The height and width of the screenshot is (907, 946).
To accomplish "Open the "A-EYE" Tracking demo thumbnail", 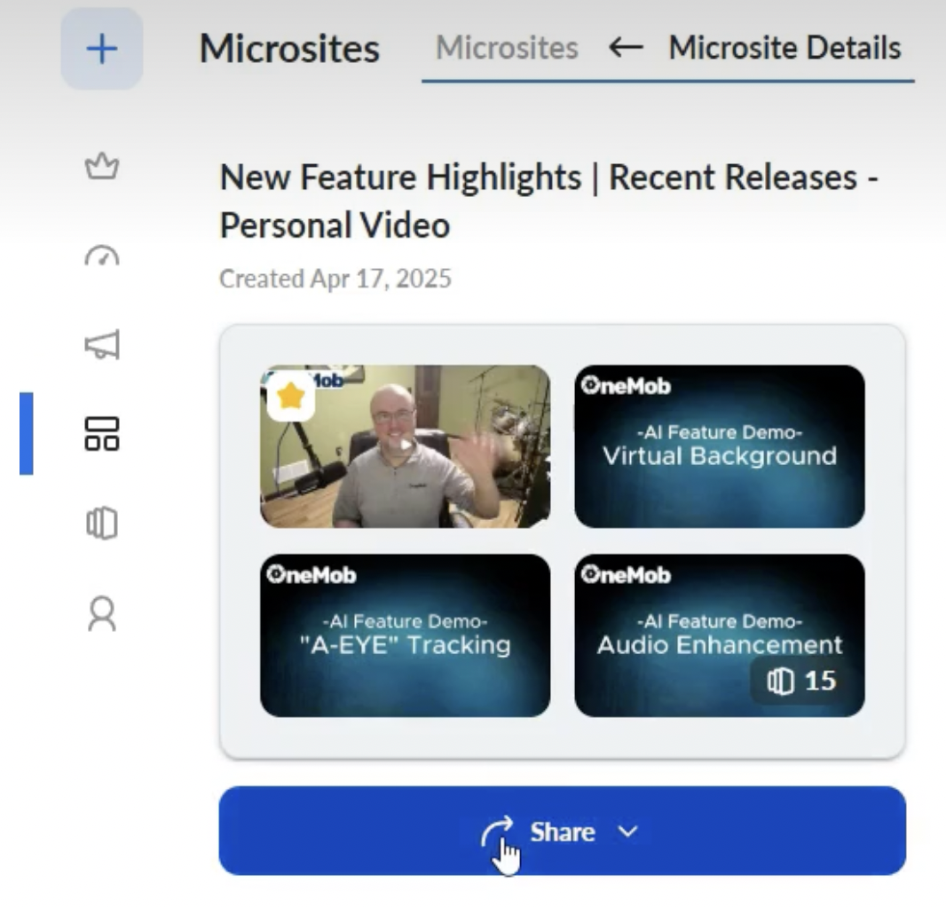I will pos(405,635).
